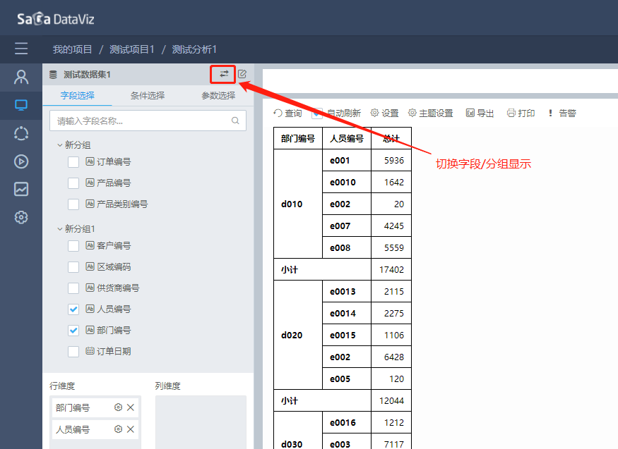Click the e001 employee cell
618x449 pixels.
click(347, 161)
